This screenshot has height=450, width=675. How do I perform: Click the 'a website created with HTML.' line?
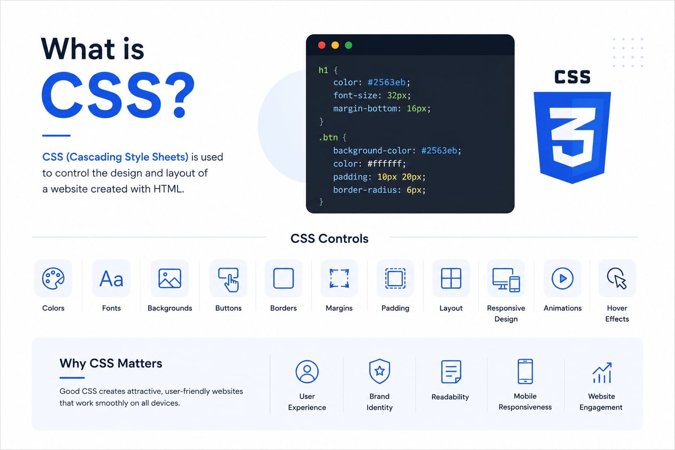tap(113, 189)
